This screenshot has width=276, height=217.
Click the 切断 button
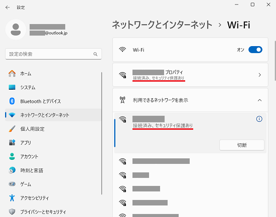click(242, 145)
